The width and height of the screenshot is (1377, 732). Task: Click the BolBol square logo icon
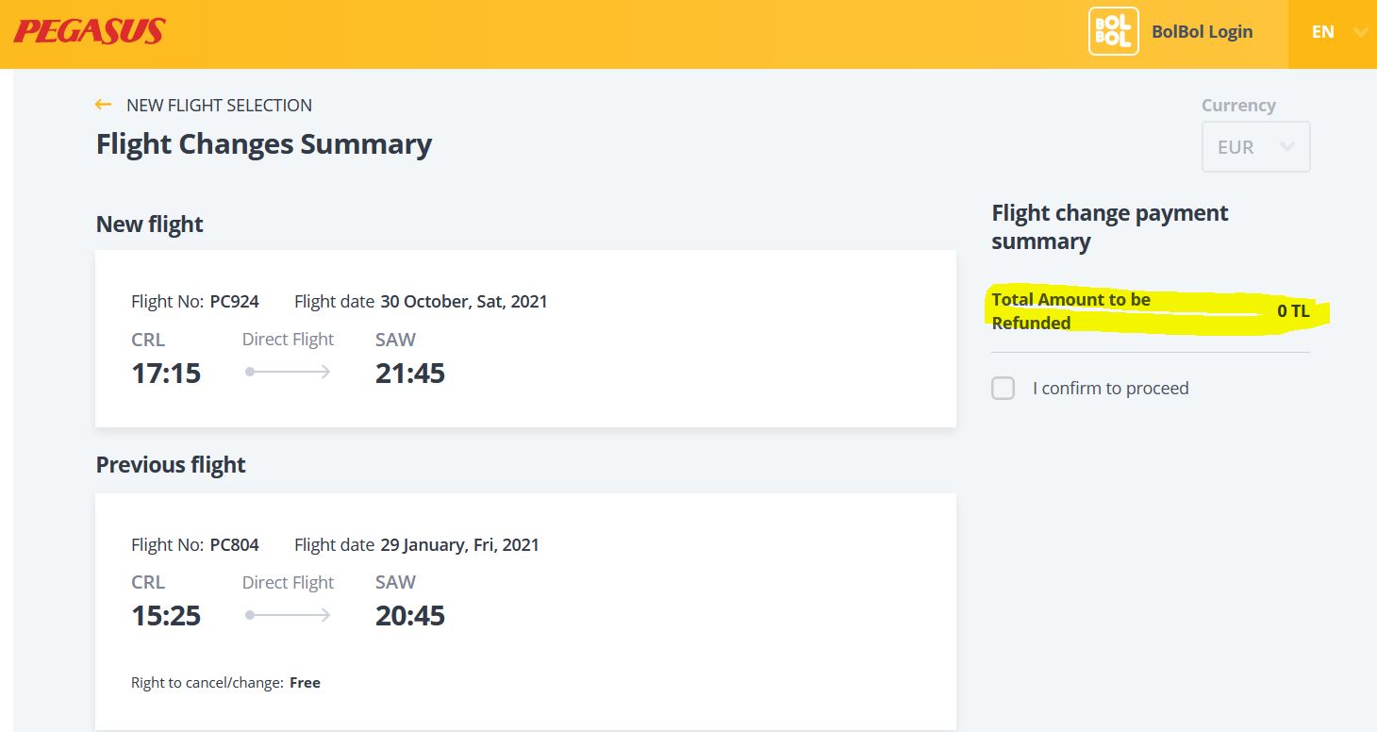point(1113,31)
